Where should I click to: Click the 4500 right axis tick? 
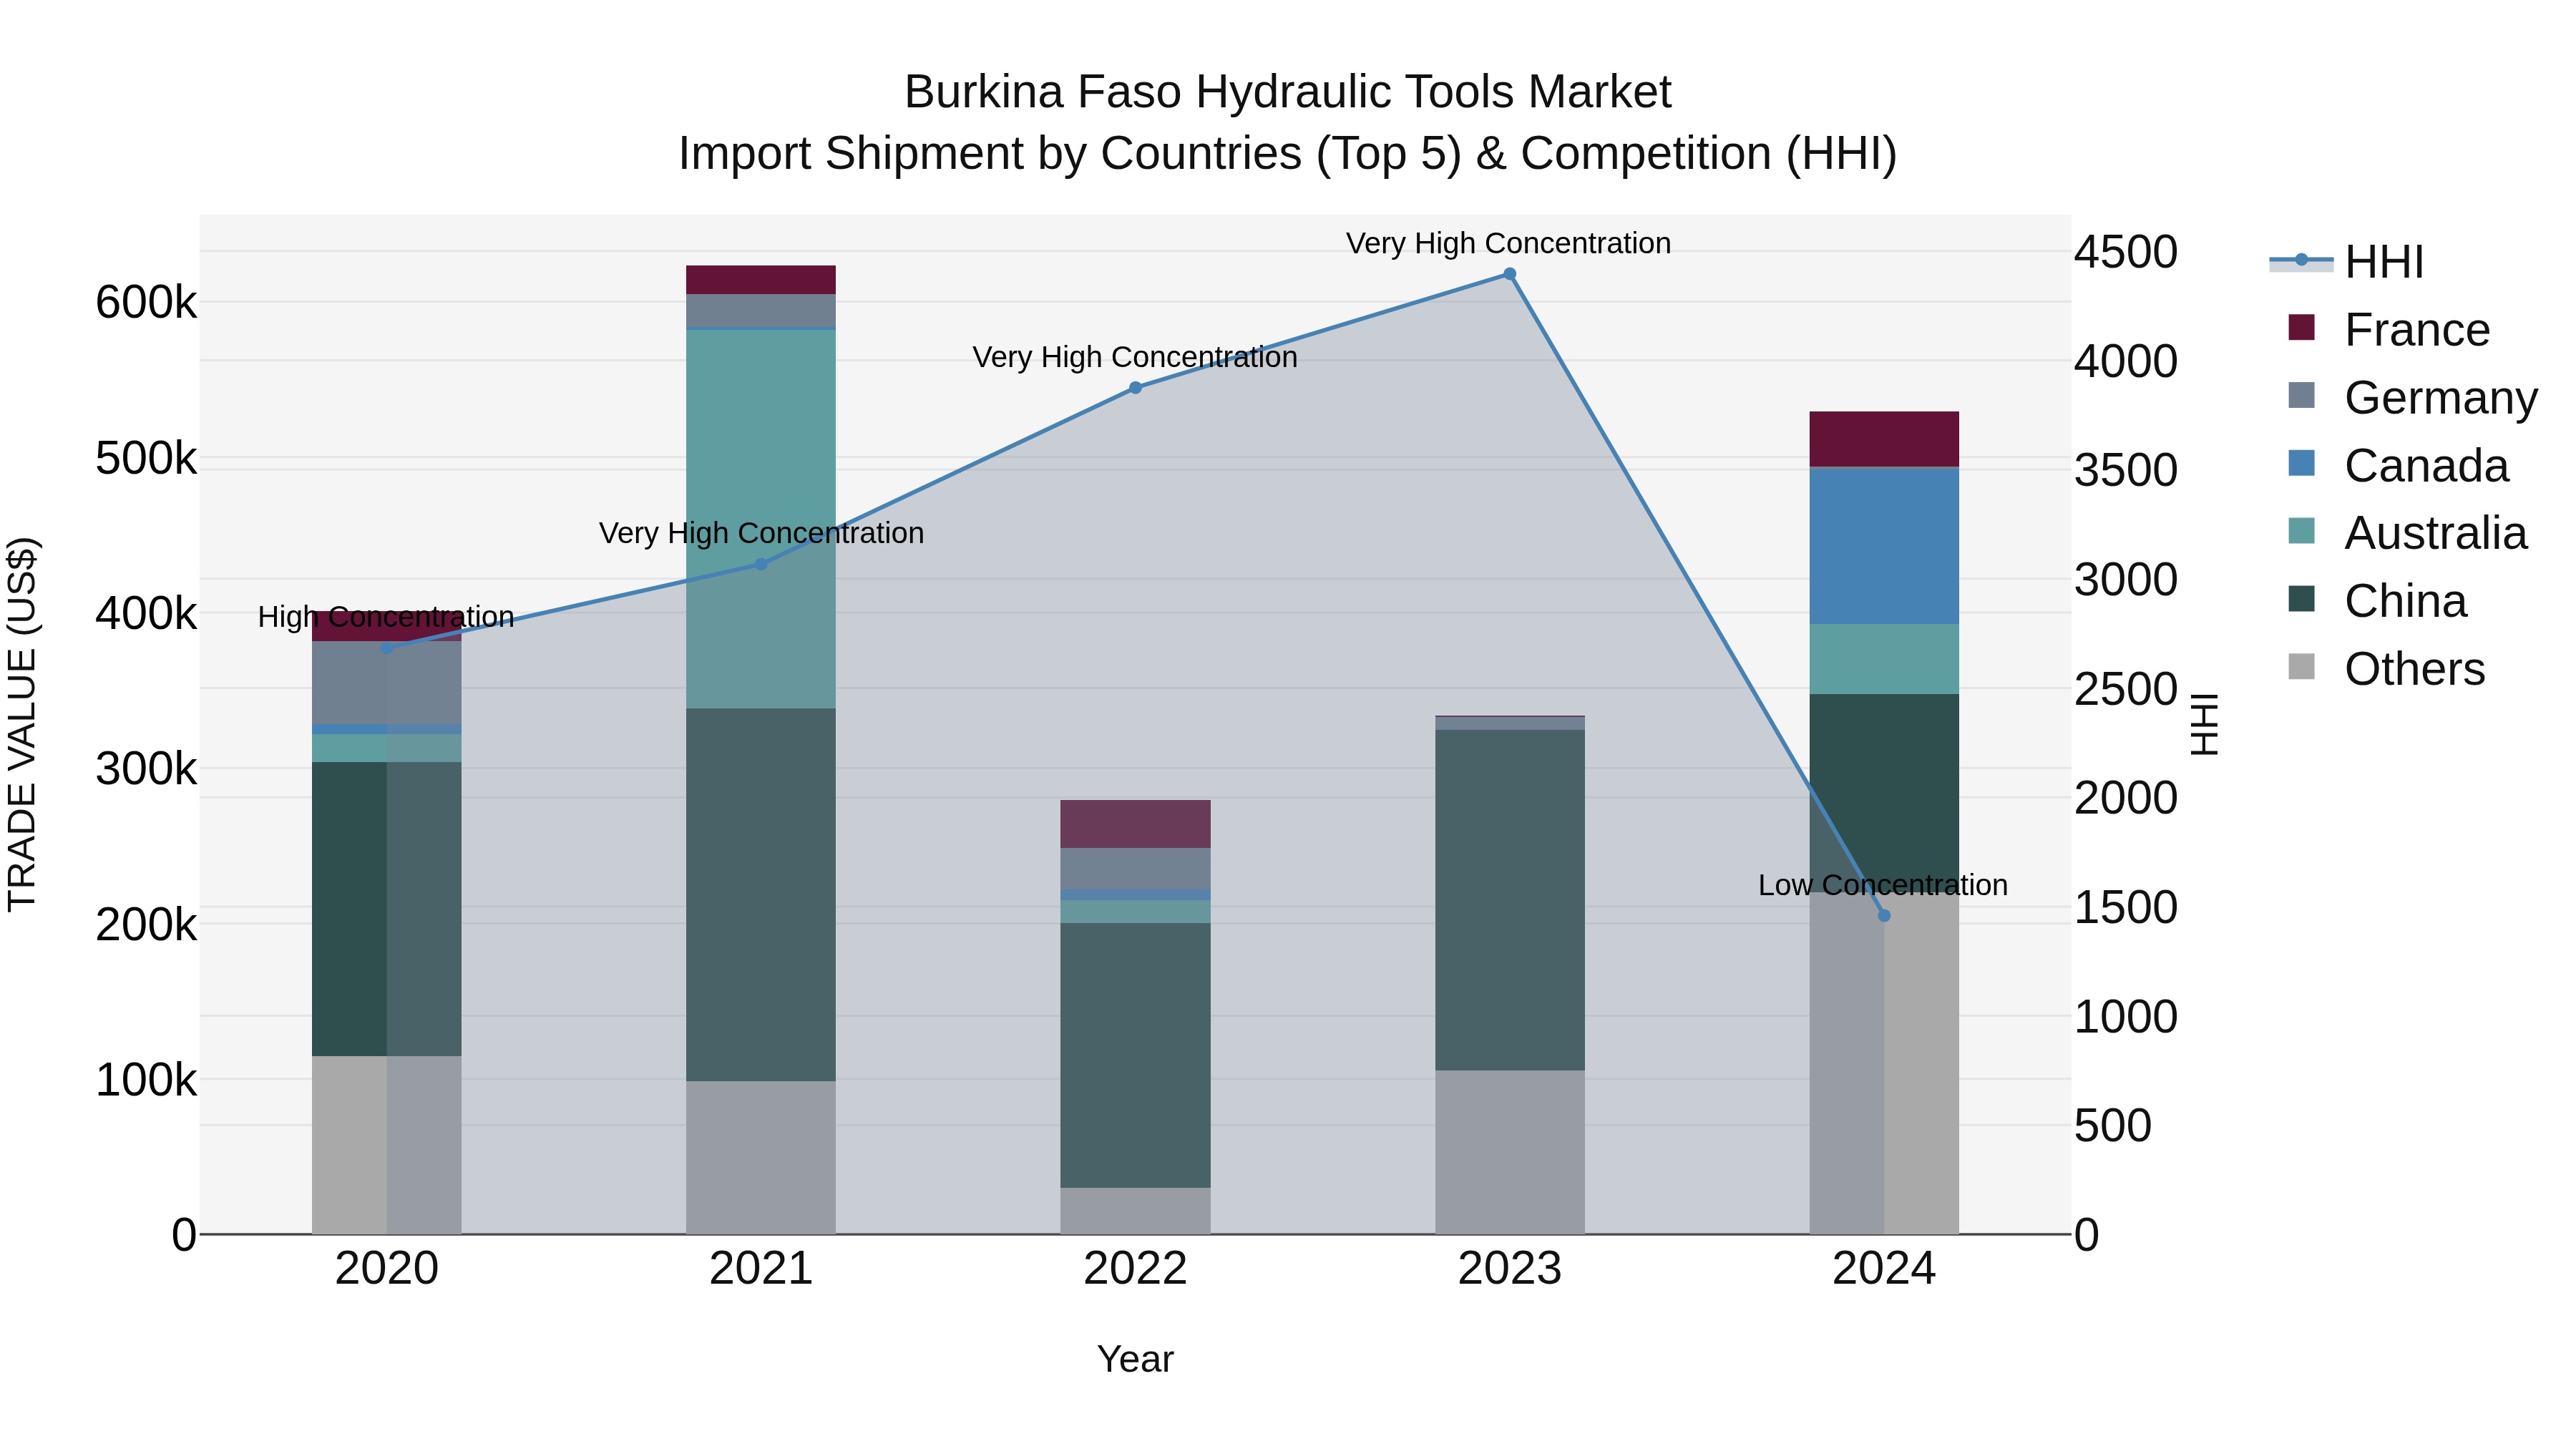[2126, 252]
